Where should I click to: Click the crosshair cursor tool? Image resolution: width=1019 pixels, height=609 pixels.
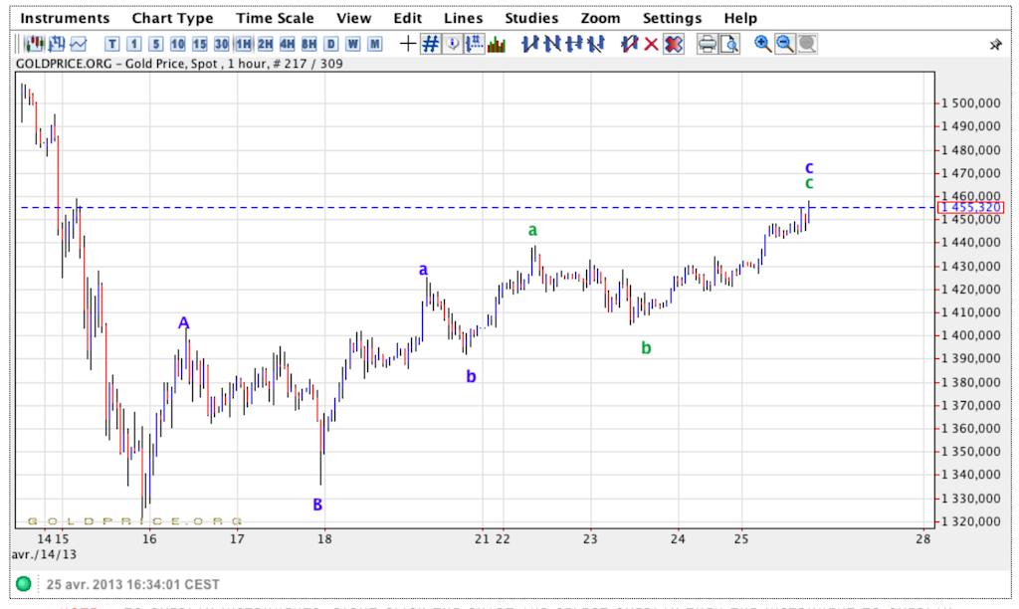(x=408, y=44)
